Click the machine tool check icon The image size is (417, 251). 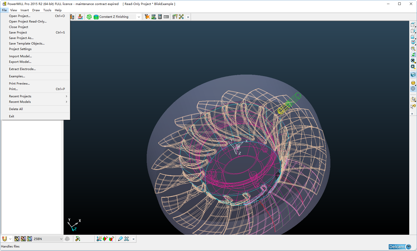154,17
